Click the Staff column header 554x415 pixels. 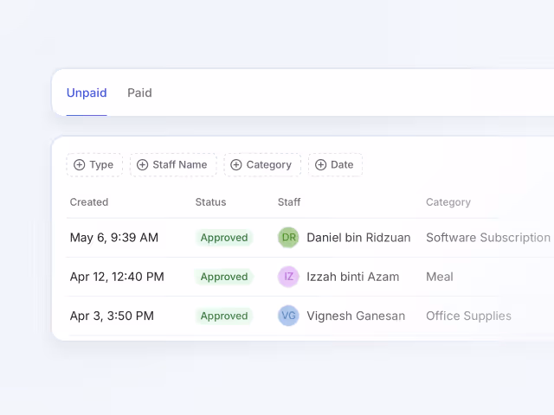[289, 202]
